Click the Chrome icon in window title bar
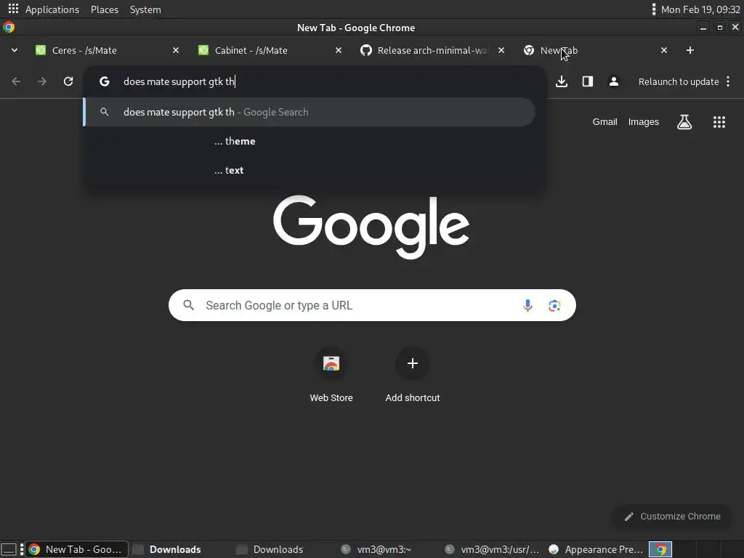Image resolution: width=744 pixels, height=558 pixels. click(x=9, y=27)
